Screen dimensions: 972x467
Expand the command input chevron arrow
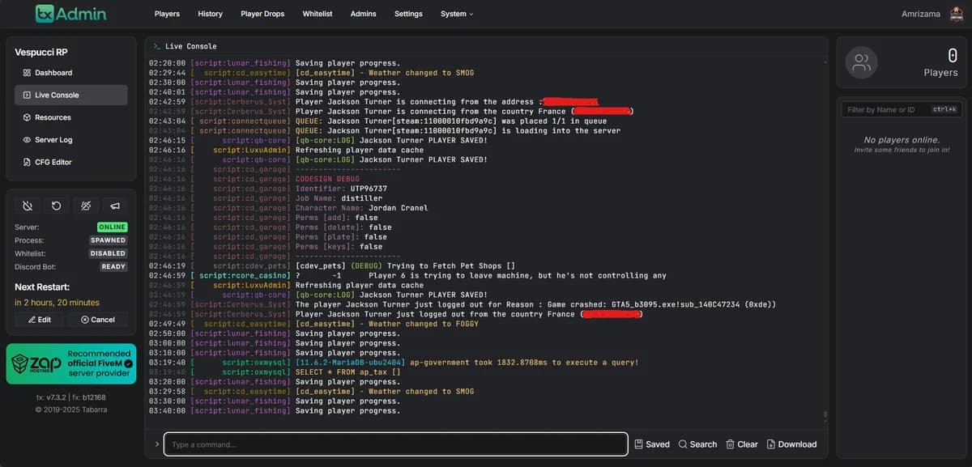pos(156,444)
